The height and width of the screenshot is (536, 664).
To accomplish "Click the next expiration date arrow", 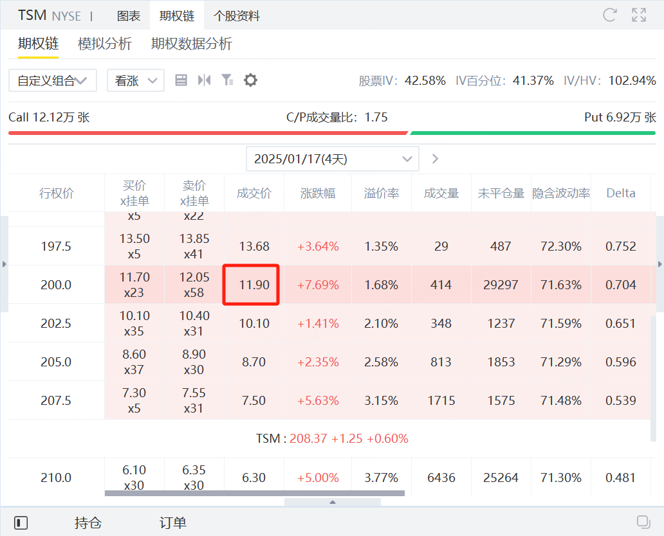I will click(x=435, y=159).
